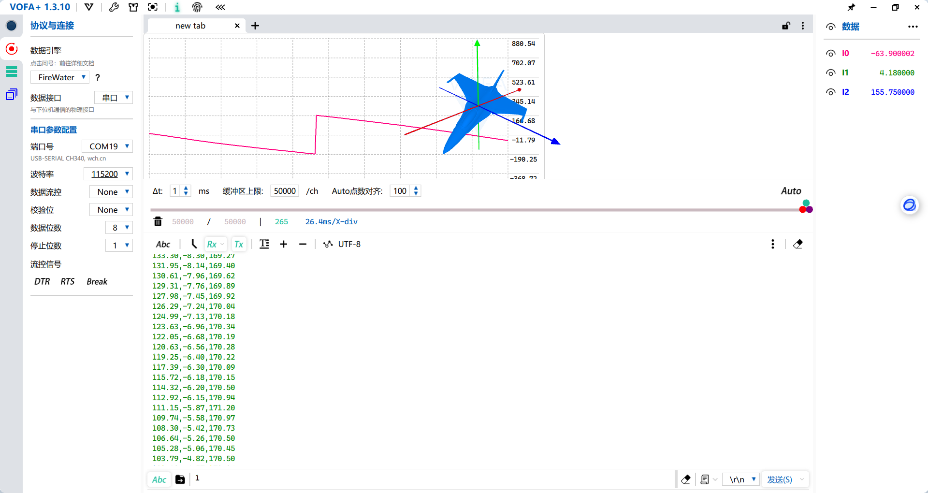The width and height of the screenshot is (928, 493).
Task: Clear receive area with eraser icon
Action: coord(798,244)
